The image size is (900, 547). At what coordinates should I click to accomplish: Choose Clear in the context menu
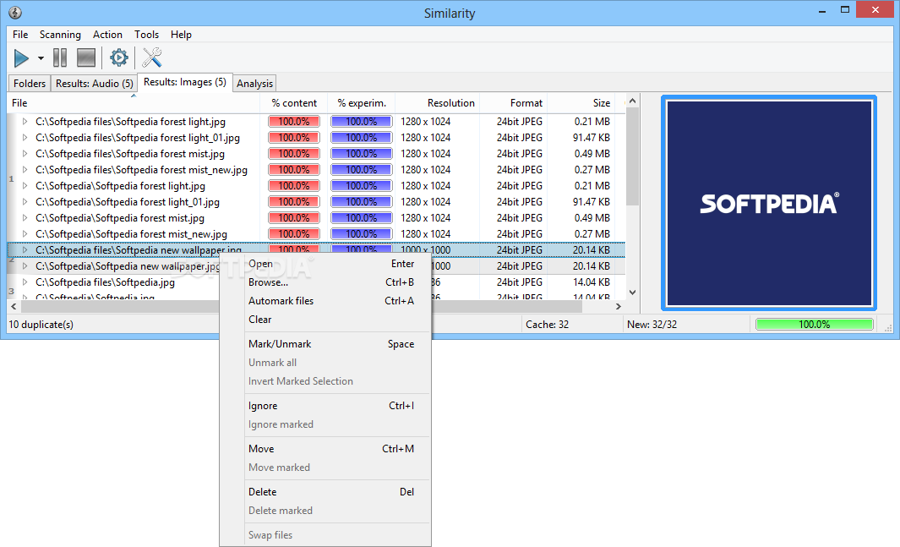[325, 319]
